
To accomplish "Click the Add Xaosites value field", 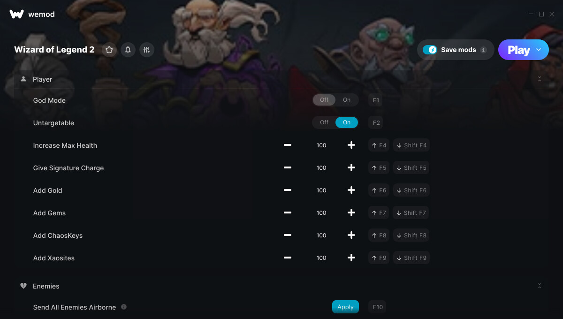I will [321, 258].
